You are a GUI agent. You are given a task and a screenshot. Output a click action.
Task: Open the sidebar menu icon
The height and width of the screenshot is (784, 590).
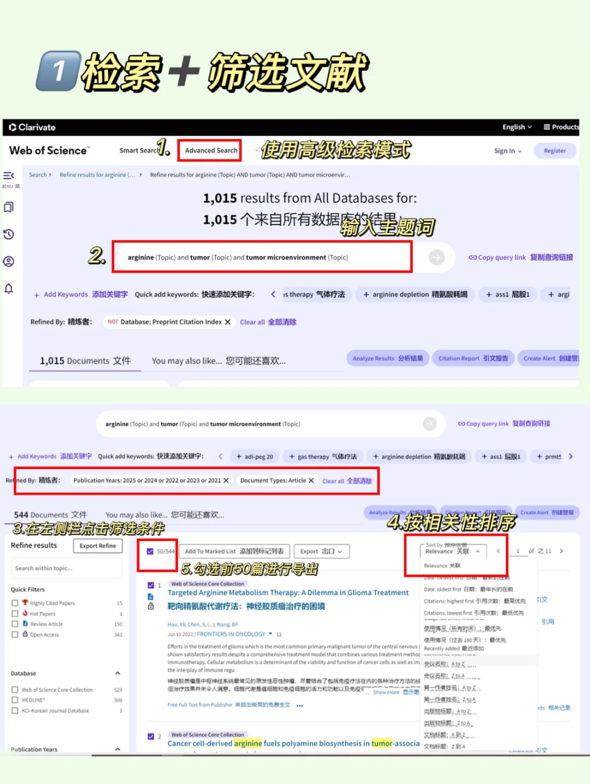click(x=9, y=175)
